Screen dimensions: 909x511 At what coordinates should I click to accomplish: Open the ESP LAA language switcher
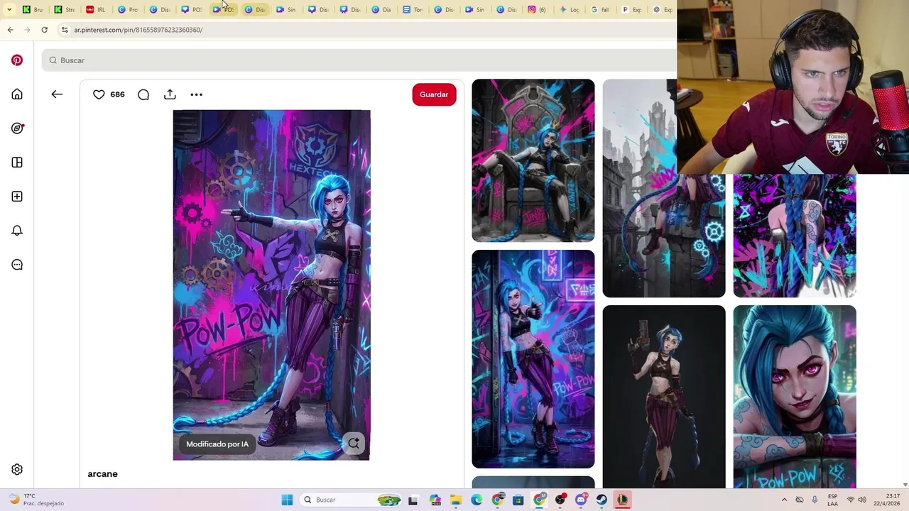pyautogui.click(x=832, y=500)
